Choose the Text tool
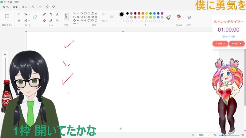Image resolution: width=246 pixels, height=138 pixels. pyautogui.click(x=57, y=14)
